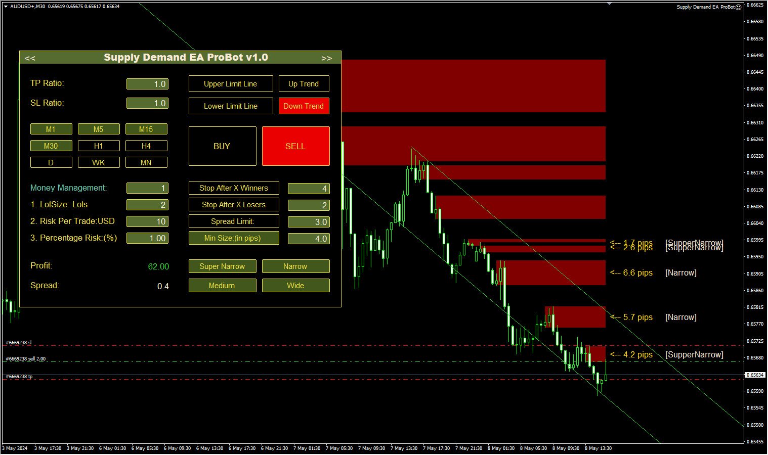
Task: Select the H1 timeframe
Action: click(x=99, y=146)
